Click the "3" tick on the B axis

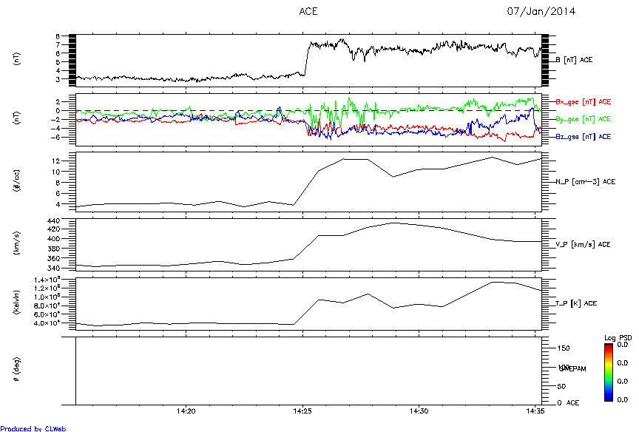[x=58, y=79]
